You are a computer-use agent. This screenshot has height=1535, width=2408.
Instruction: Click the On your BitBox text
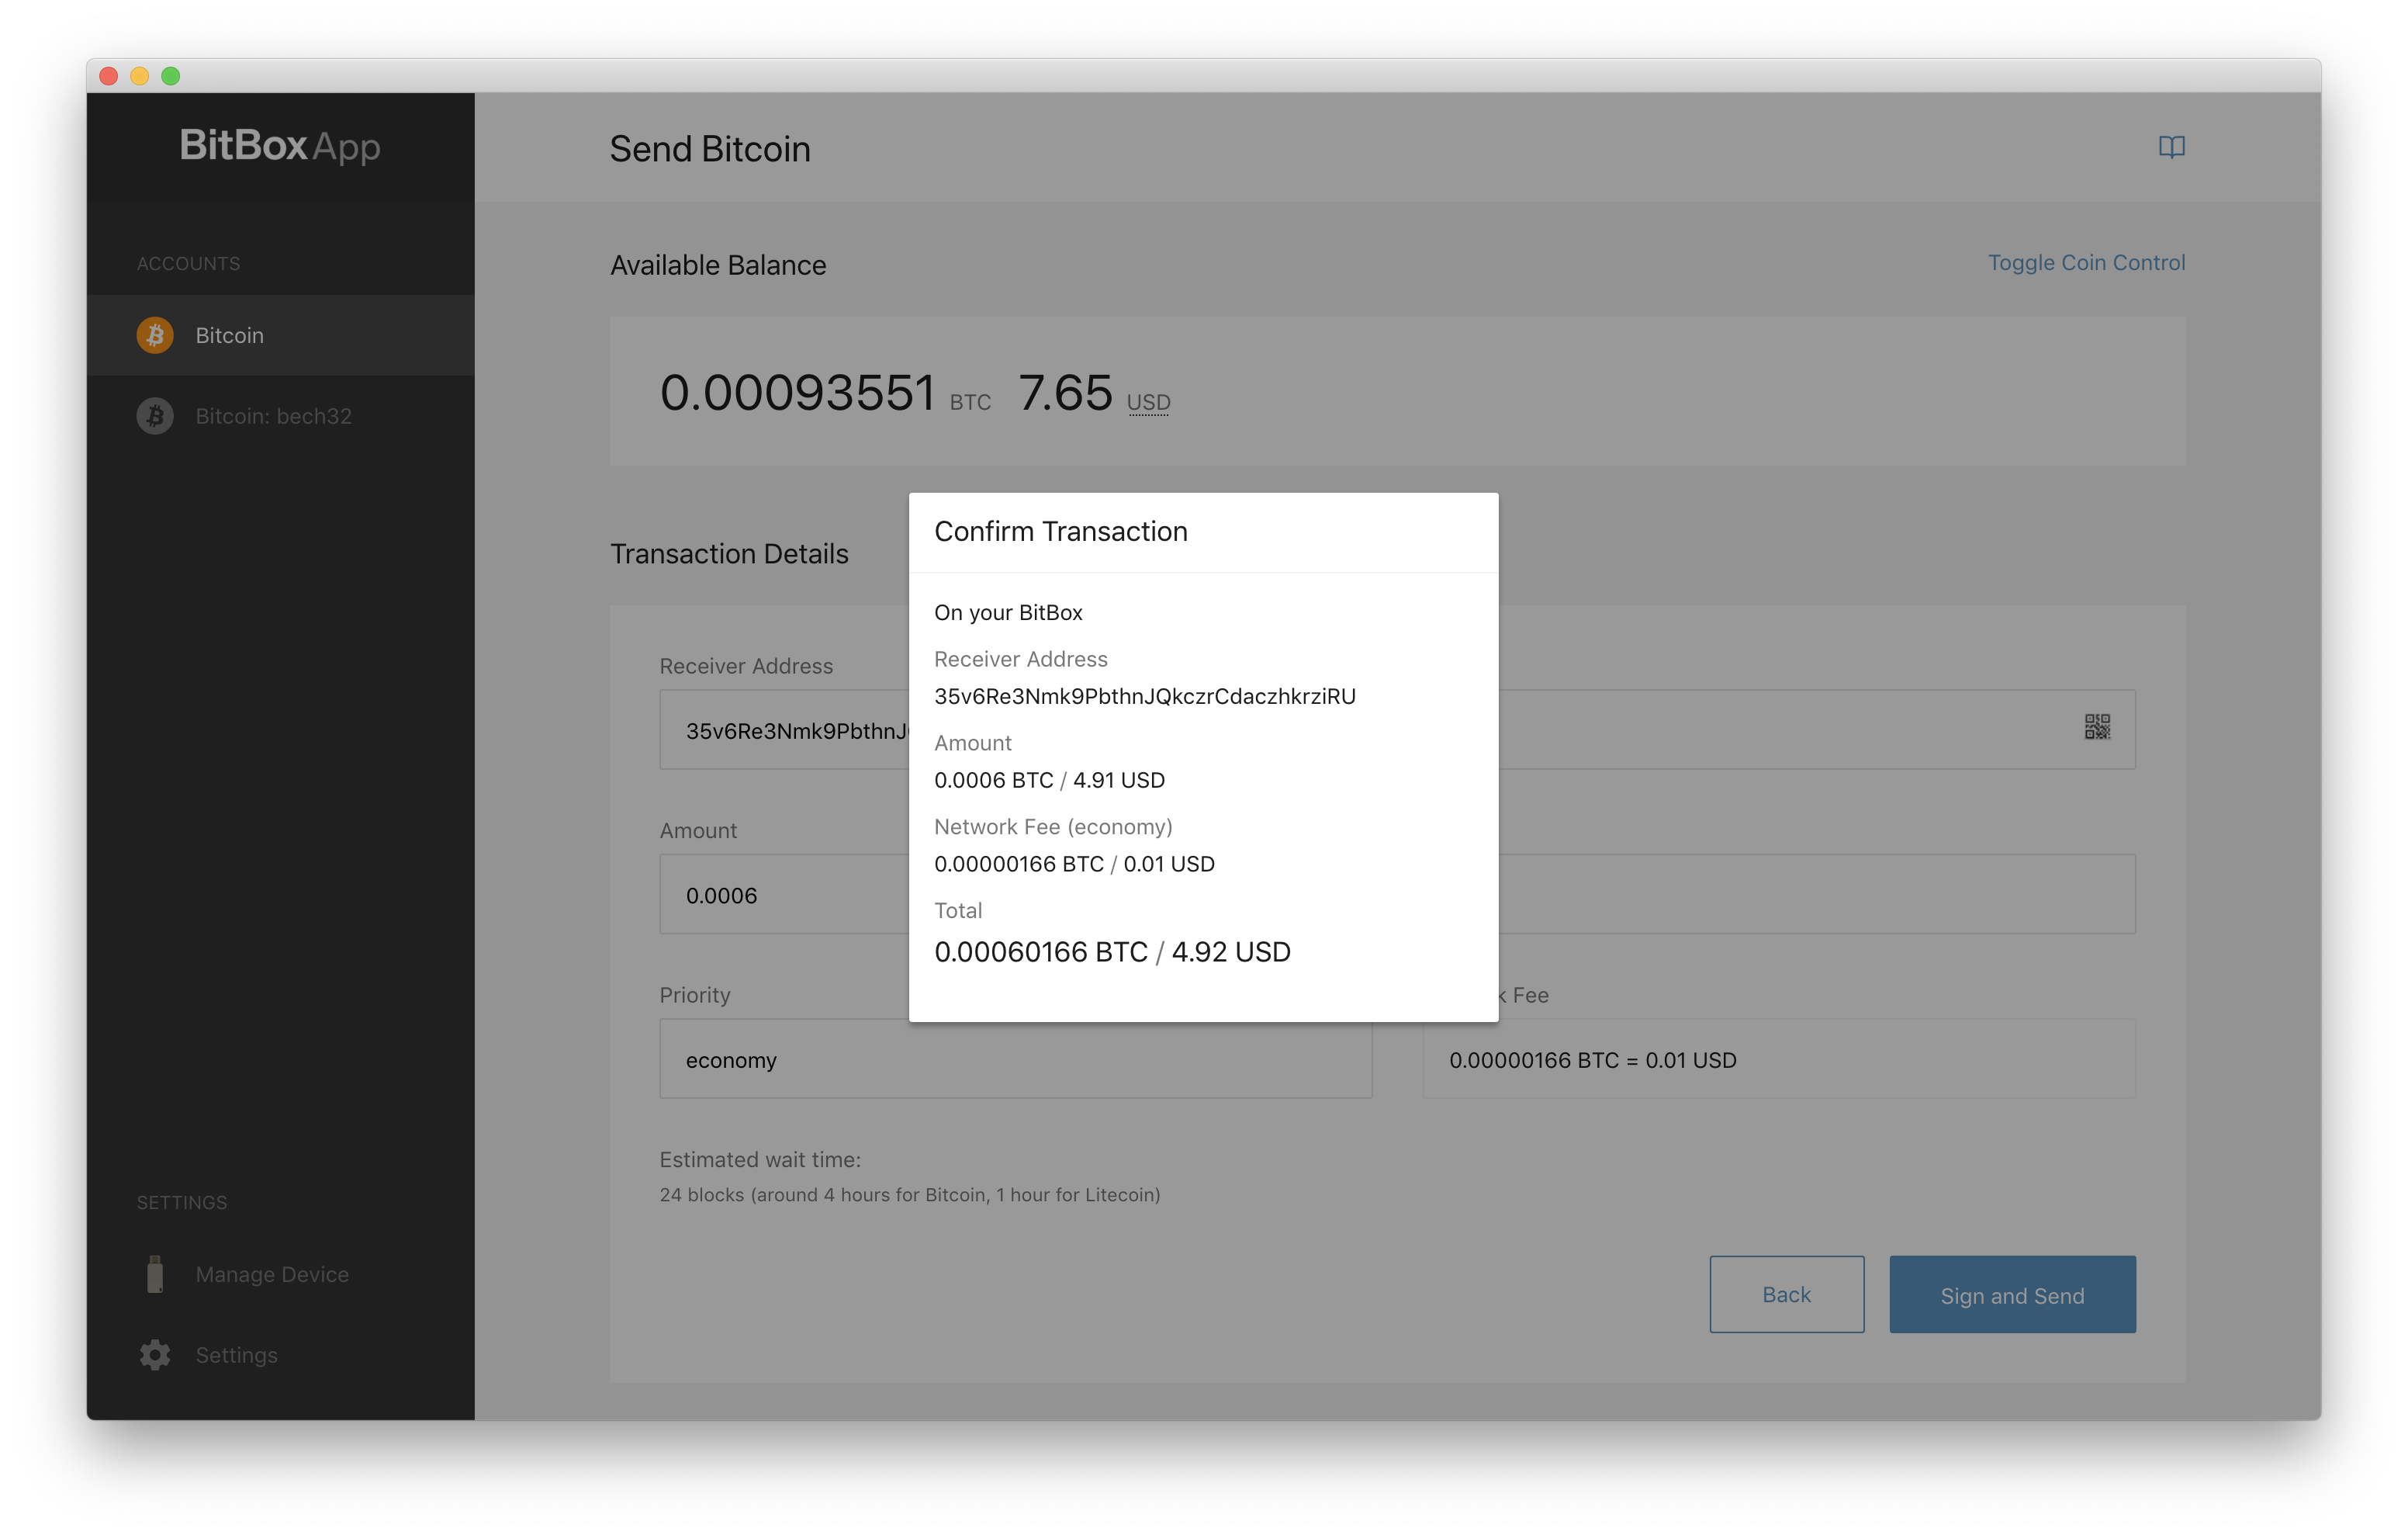coord(1008,612)
